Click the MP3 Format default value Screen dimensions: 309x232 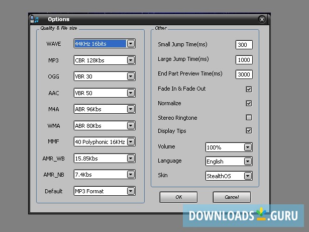pyautogui.click(x=89, y=191)
